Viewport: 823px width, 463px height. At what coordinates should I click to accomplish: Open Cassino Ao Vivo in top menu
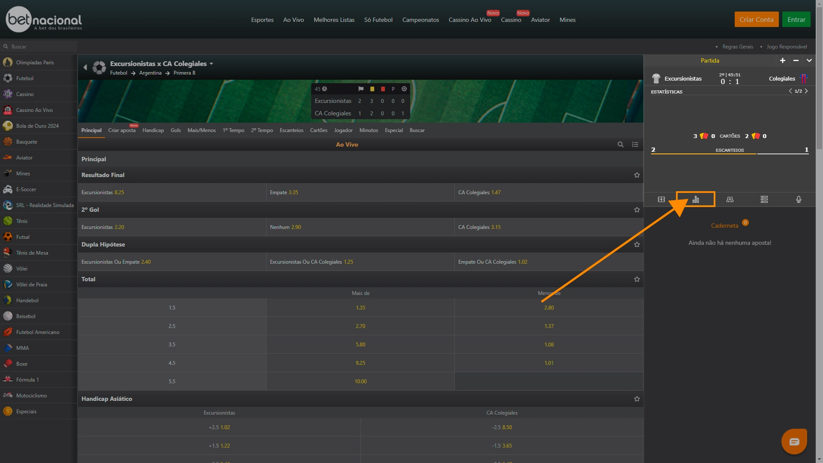tap(470, 20)
